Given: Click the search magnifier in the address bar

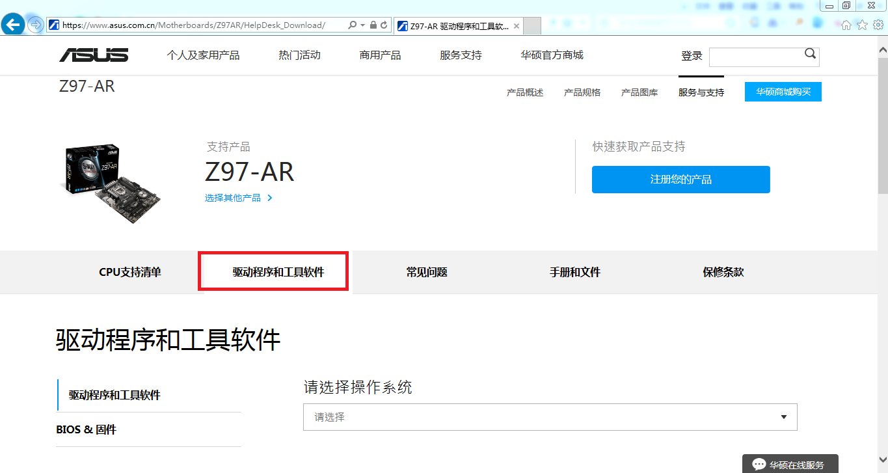Looking at the screenshot, I should (352, 25).
